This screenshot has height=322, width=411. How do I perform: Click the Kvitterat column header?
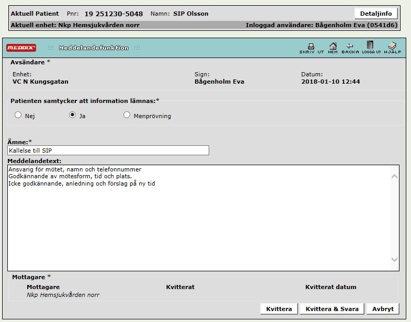180,287
